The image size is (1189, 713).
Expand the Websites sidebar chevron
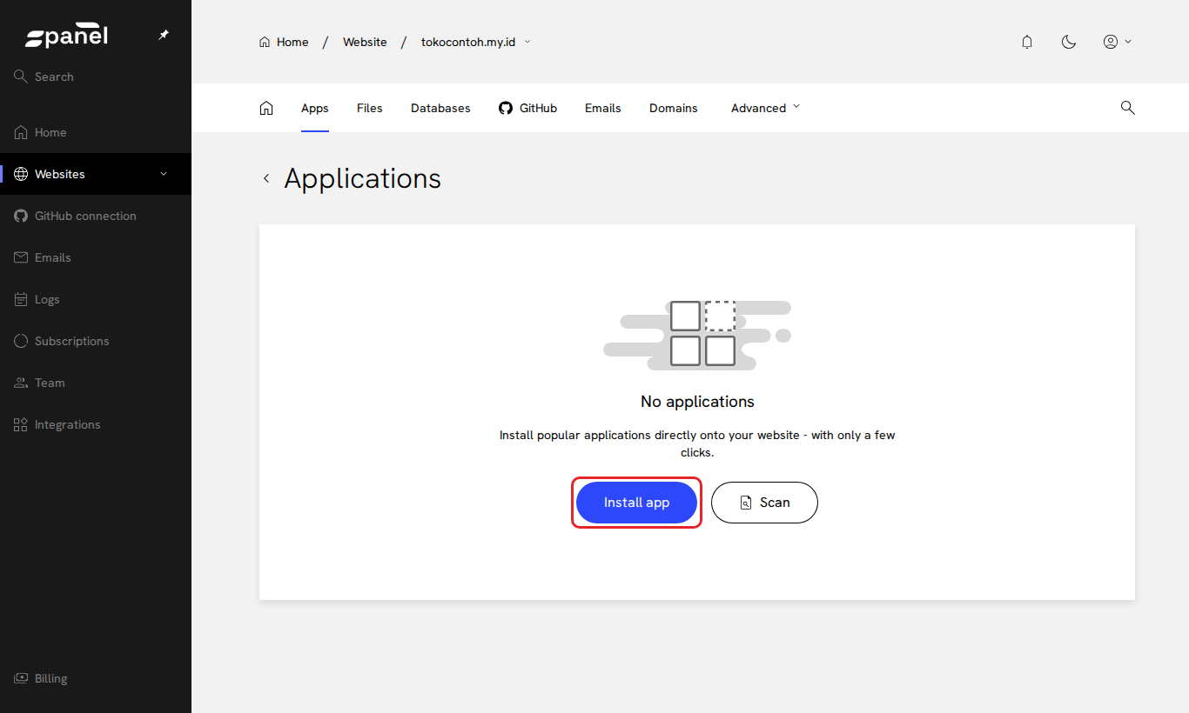(x=164, y=174)
